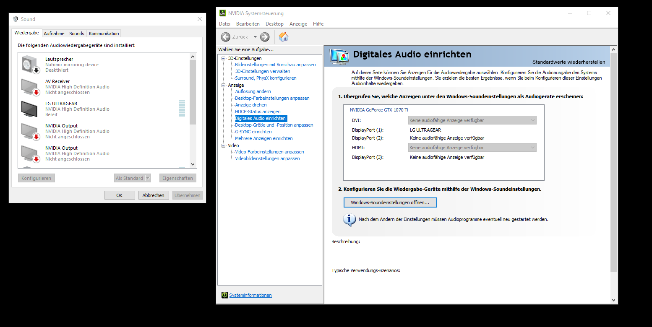Open the Als Standard dropdown arrow
This screenshot has width=652, height=327.
(x=148, y=178)
